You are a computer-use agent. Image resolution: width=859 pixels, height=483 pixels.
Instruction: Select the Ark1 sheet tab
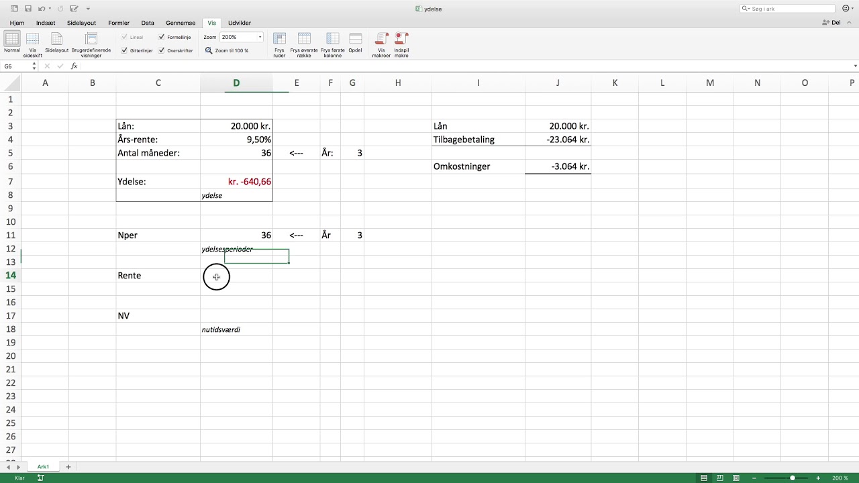tap(43, 467)
